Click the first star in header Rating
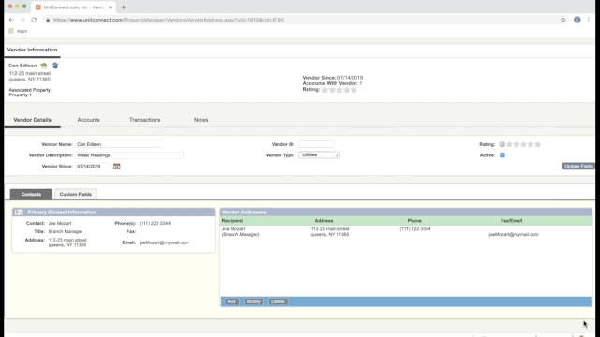The height and width of the screenshot is (337, 600). click(325, 90)
